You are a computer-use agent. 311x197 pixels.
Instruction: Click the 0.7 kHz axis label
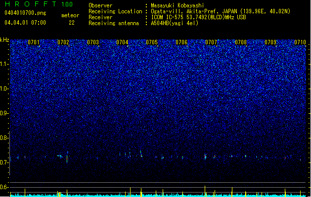(4, 163)
